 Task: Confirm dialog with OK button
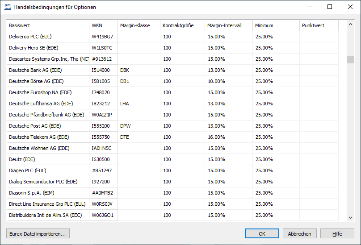tap(262, 233)
